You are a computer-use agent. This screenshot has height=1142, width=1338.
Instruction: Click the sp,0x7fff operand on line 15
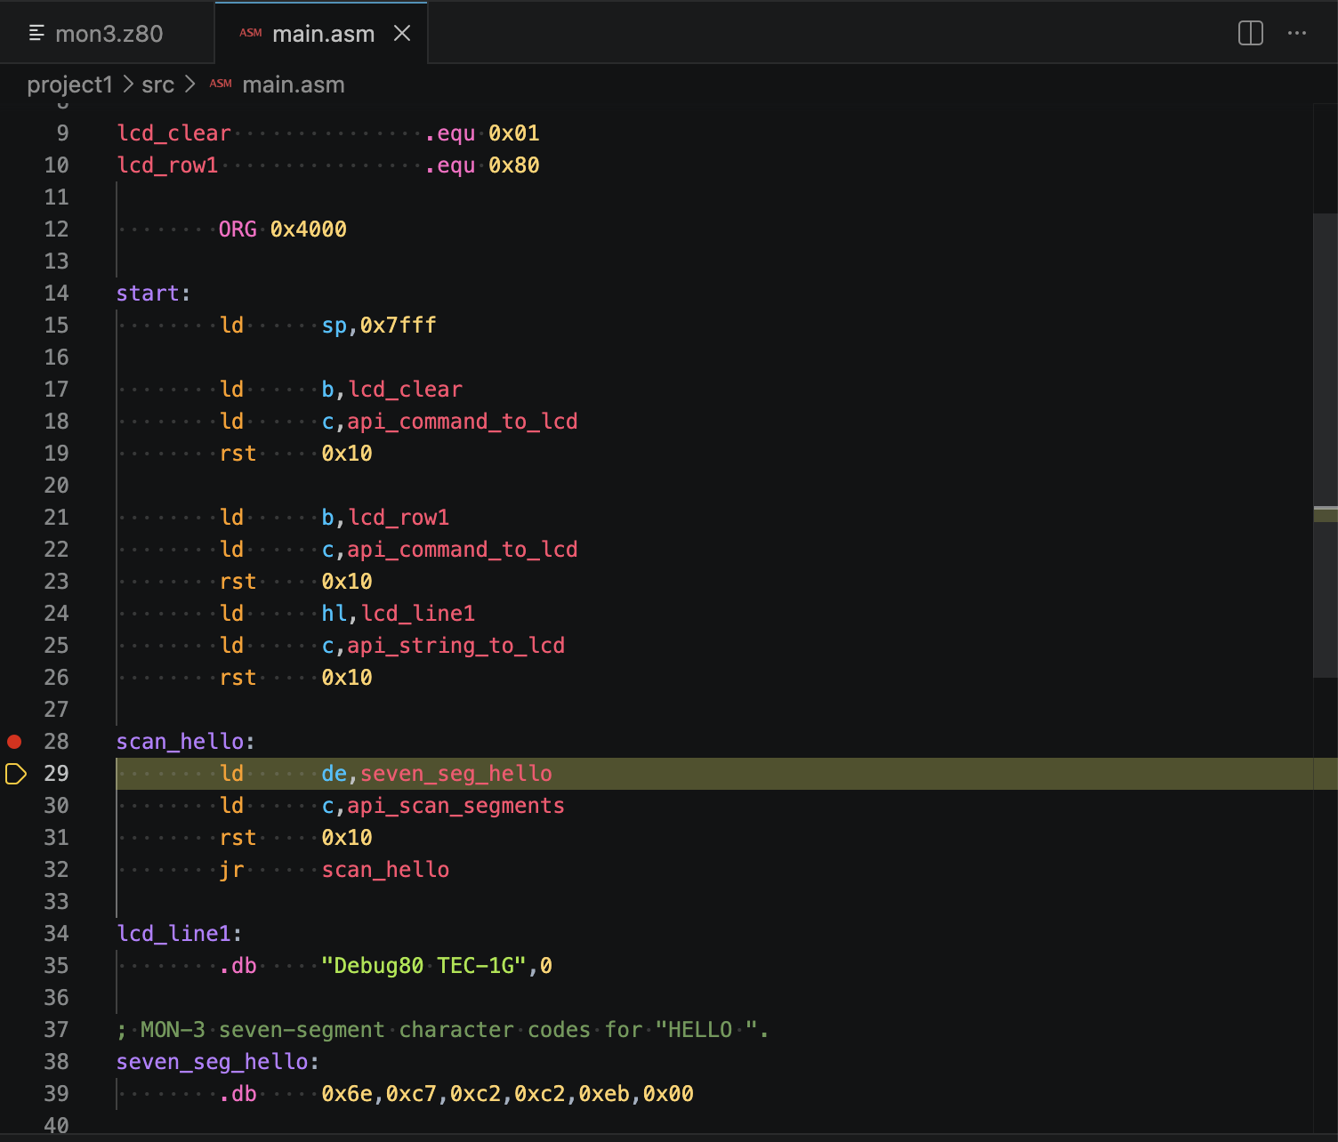[379, 326]
